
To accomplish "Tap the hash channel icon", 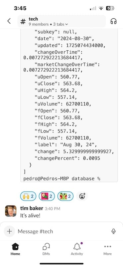I will click(x=23, y=21).
